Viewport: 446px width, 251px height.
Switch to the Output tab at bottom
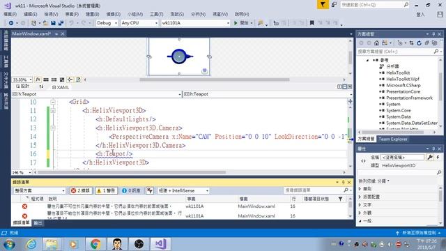[x=38, y=223]
